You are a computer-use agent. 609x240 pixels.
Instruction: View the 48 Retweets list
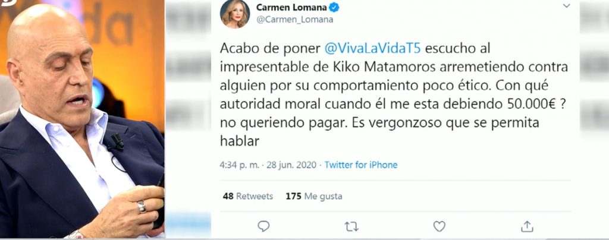coord(248,196)
